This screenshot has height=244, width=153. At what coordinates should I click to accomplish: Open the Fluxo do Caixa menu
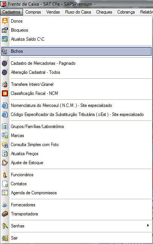78,12
